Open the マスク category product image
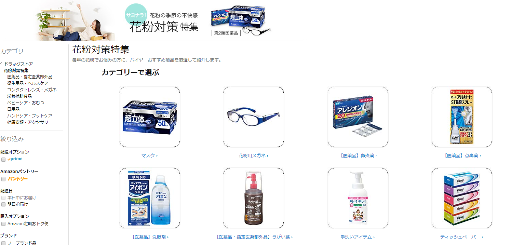Viewport: 510px width, 245px height. [150, 117]
